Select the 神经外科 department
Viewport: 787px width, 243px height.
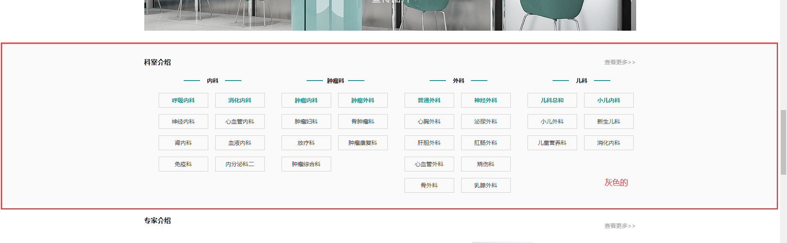(x=486, y=100)
